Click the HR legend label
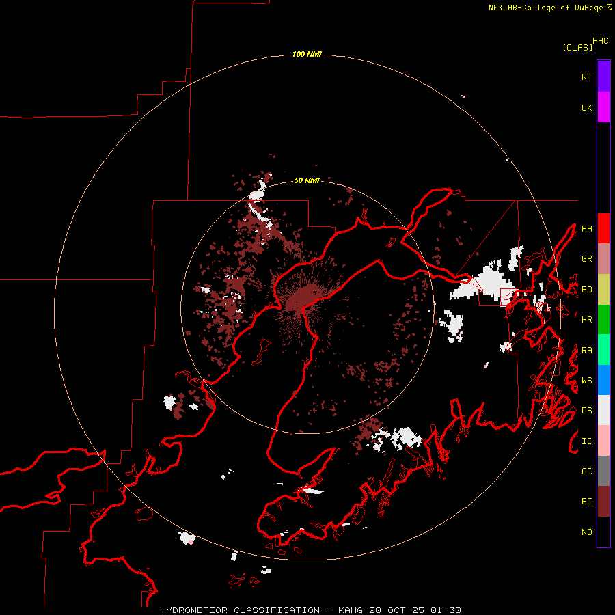 click(x=586, y=320)
